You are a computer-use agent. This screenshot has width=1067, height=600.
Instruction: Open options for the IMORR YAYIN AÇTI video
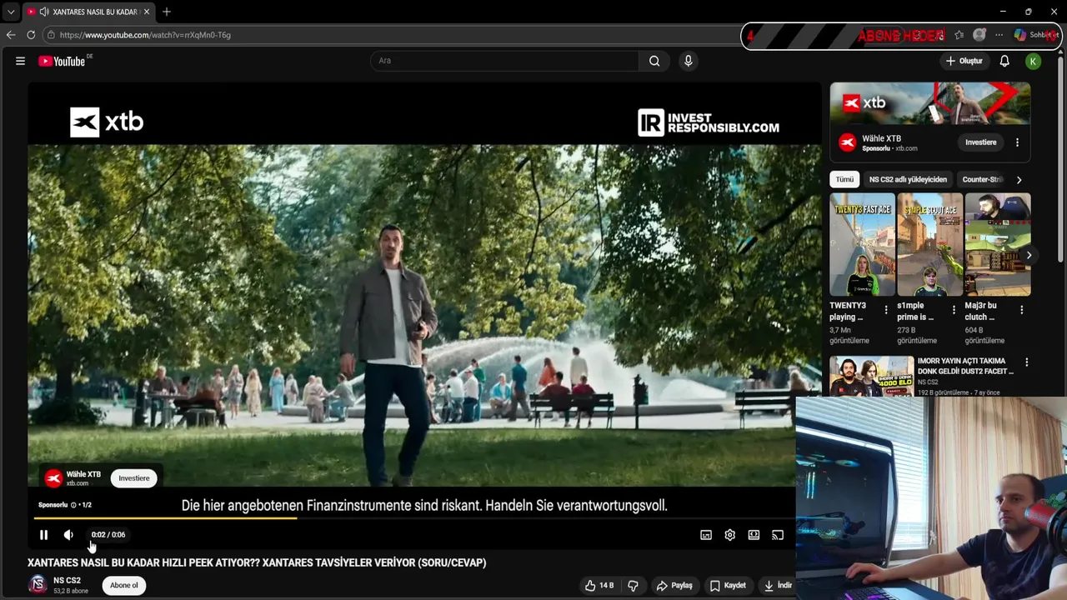tap(1026, 362)
